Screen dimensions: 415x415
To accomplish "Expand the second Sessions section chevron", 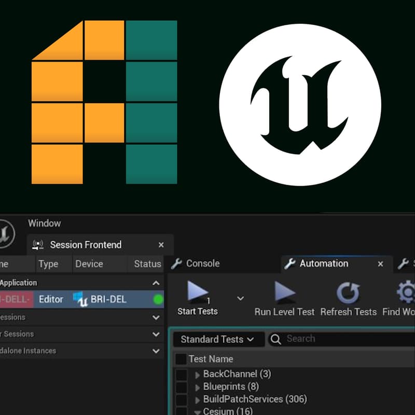I will [x=156, y=334].
